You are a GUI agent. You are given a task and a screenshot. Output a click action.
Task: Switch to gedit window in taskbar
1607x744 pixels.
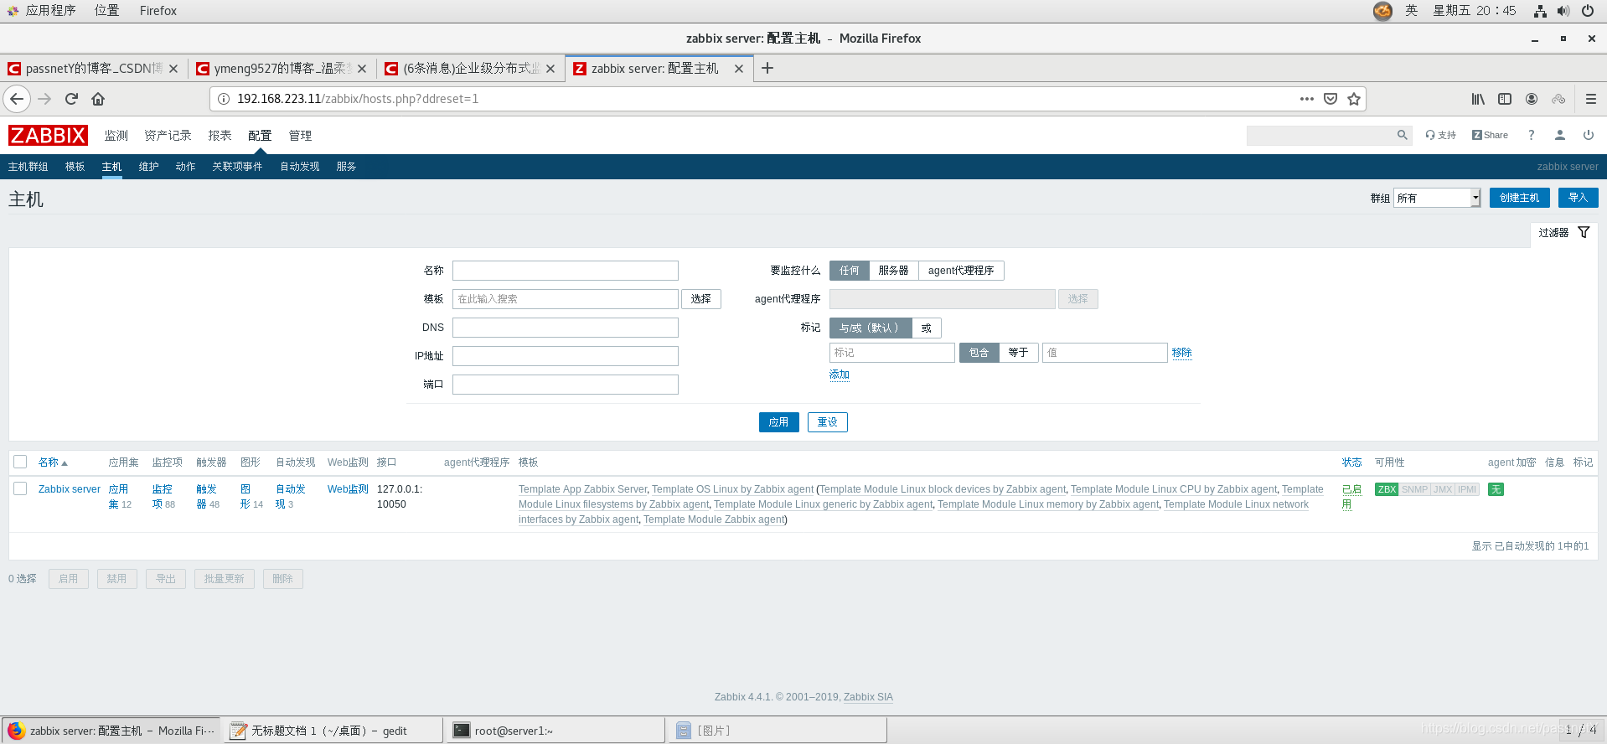tap(333, 731)
